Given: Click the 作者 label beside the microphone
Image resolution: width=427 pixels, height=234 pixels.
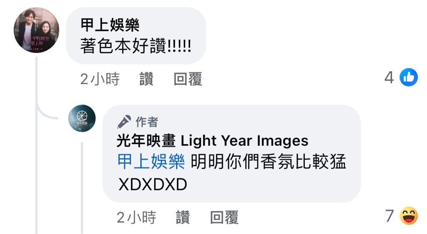Looking at the screenshot, I should [x=147, y=122].
